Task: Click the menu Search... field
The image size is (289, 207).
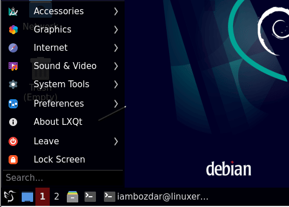Action: tap(63, 178)
